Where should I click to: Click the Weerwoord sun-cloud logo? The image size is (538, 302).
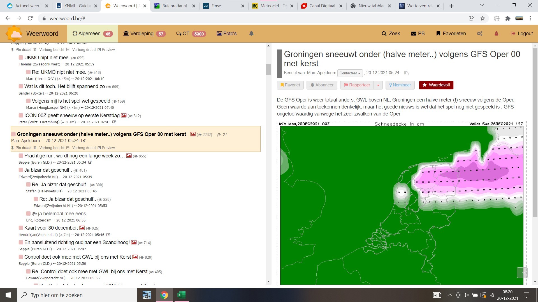coord(15,34)
